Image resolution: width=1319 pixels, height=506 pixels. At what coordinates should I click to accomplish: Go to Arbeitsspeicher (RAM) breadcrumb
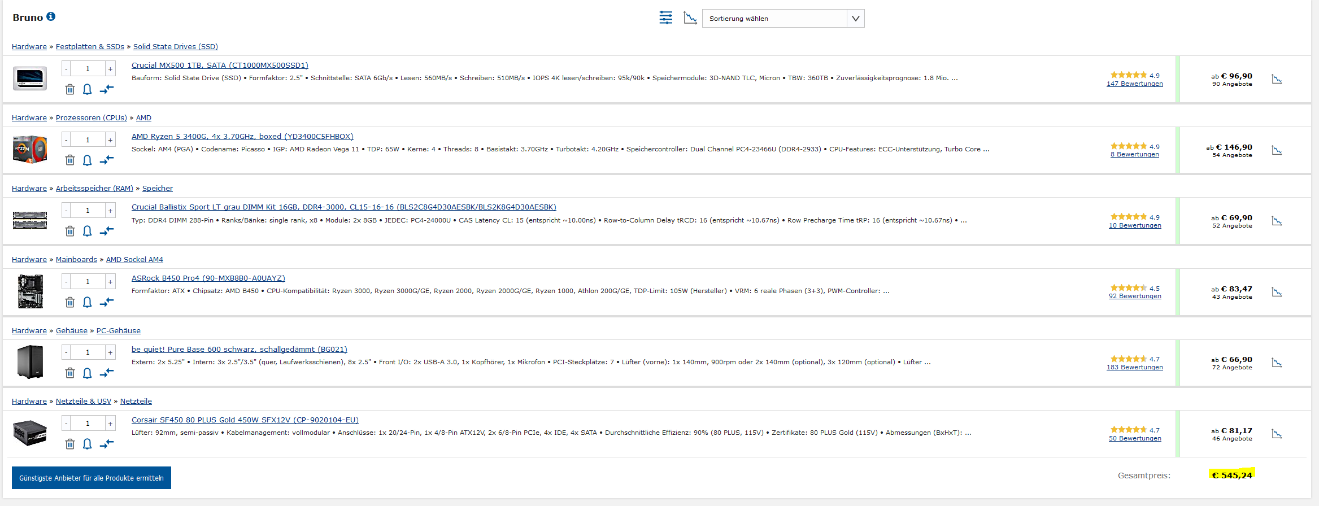click(94, 189)
